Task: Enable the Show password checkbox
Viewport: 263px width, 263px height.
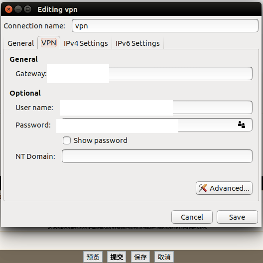Action: tap(67, 140)
